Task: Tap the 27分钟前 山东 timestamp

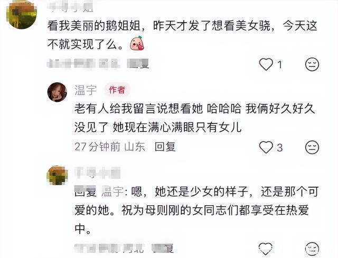Action: (110, 147)
